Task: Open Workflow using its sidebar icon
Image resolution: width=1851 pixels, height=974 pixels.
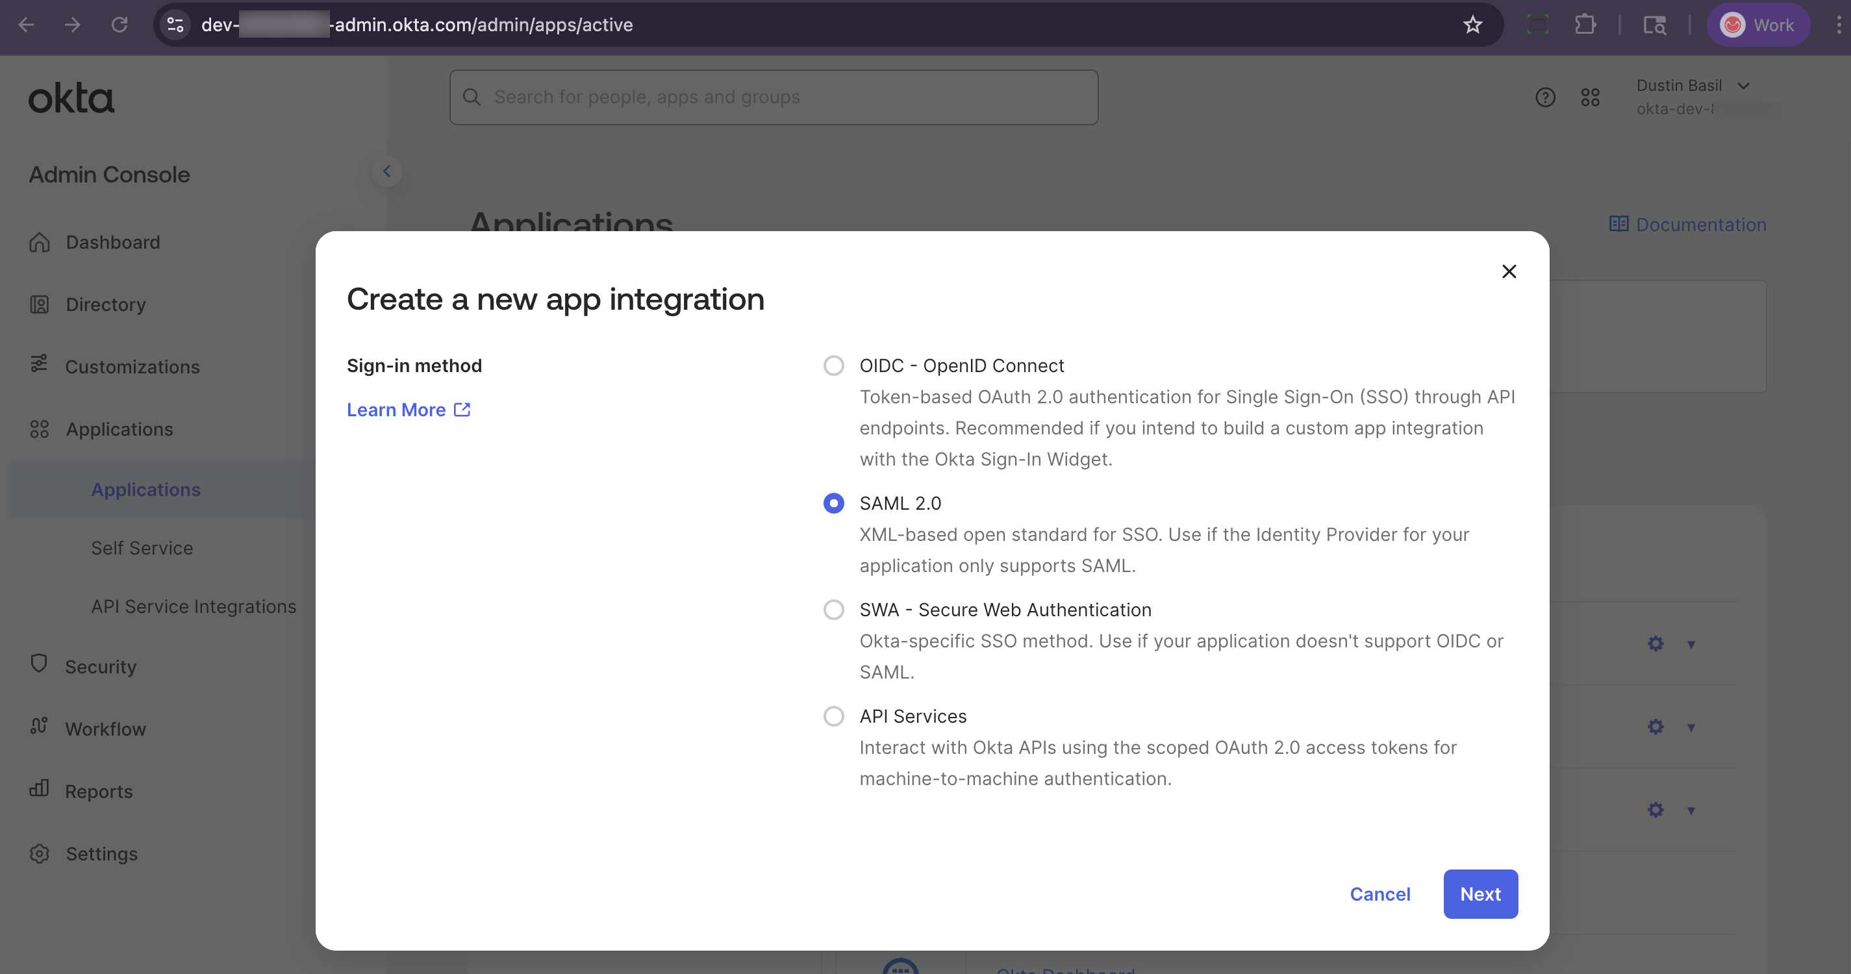Action: (x=40, y=727)
